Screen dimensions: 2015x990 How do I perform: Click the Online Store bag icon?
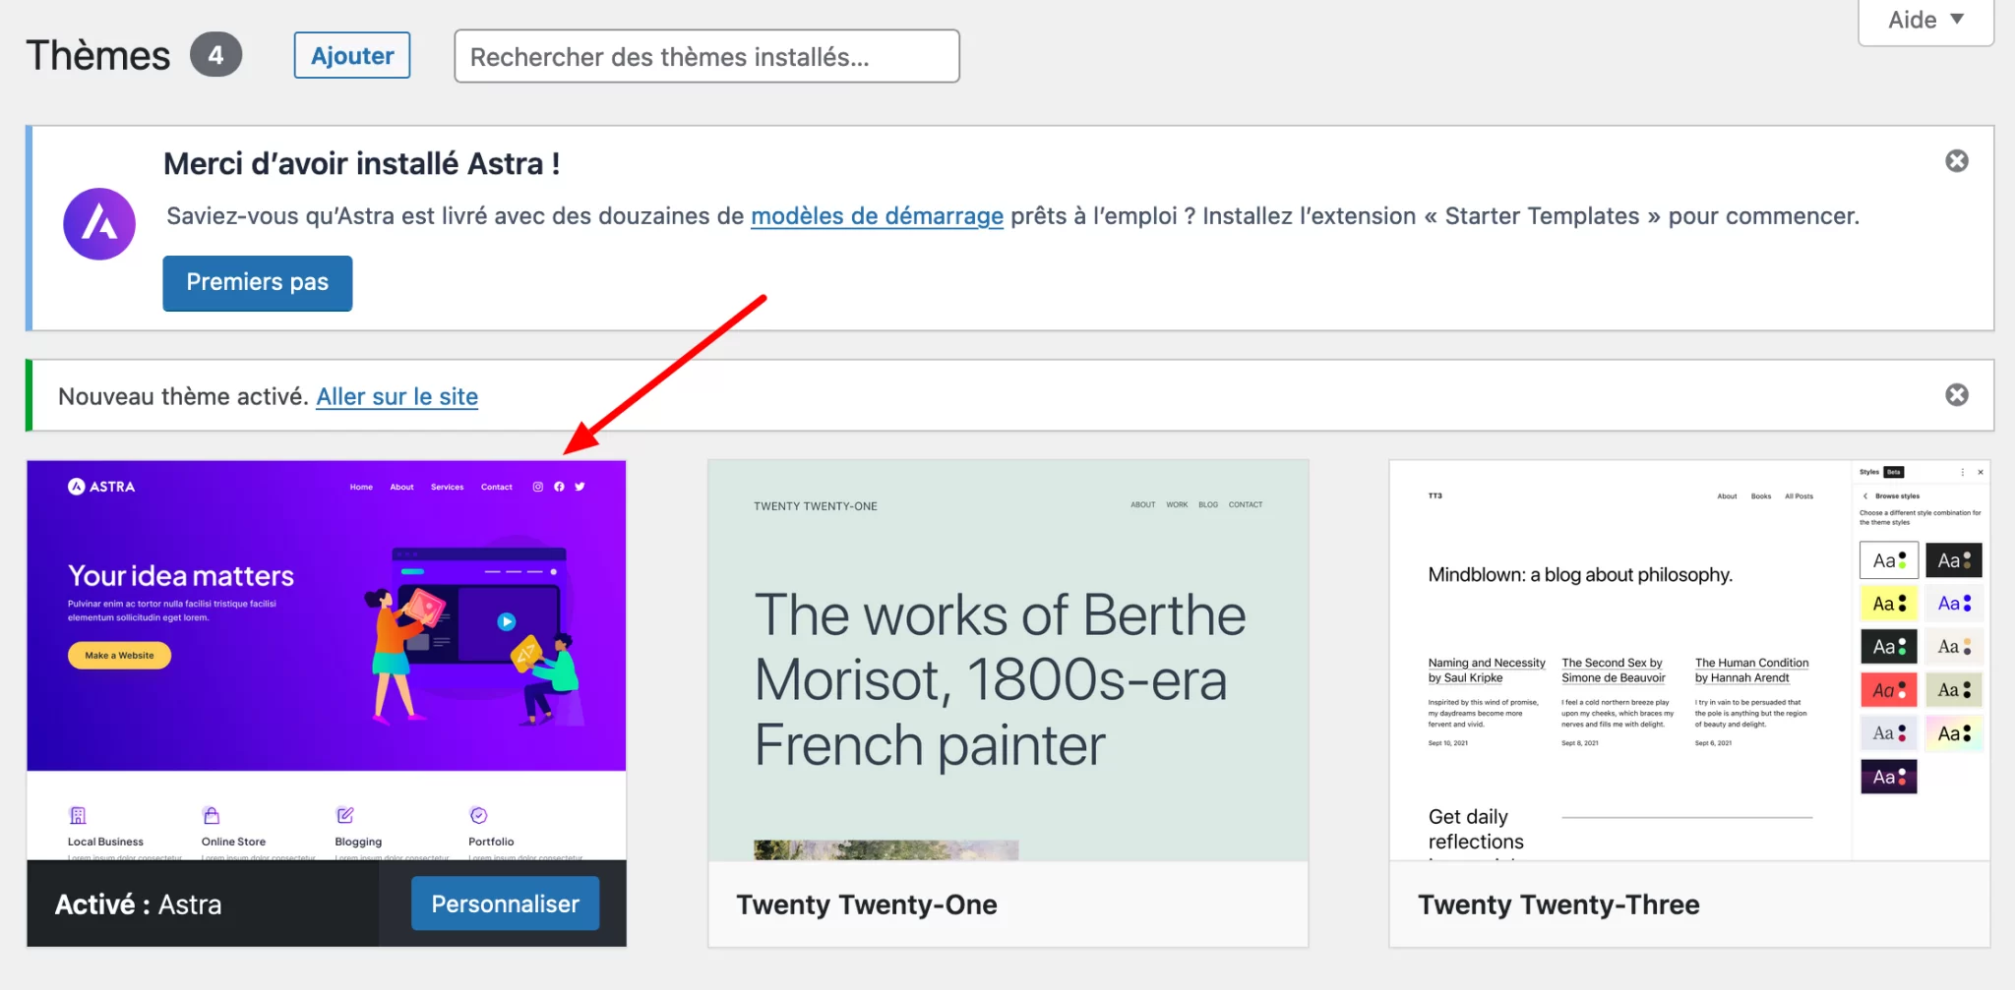[212, 815]
